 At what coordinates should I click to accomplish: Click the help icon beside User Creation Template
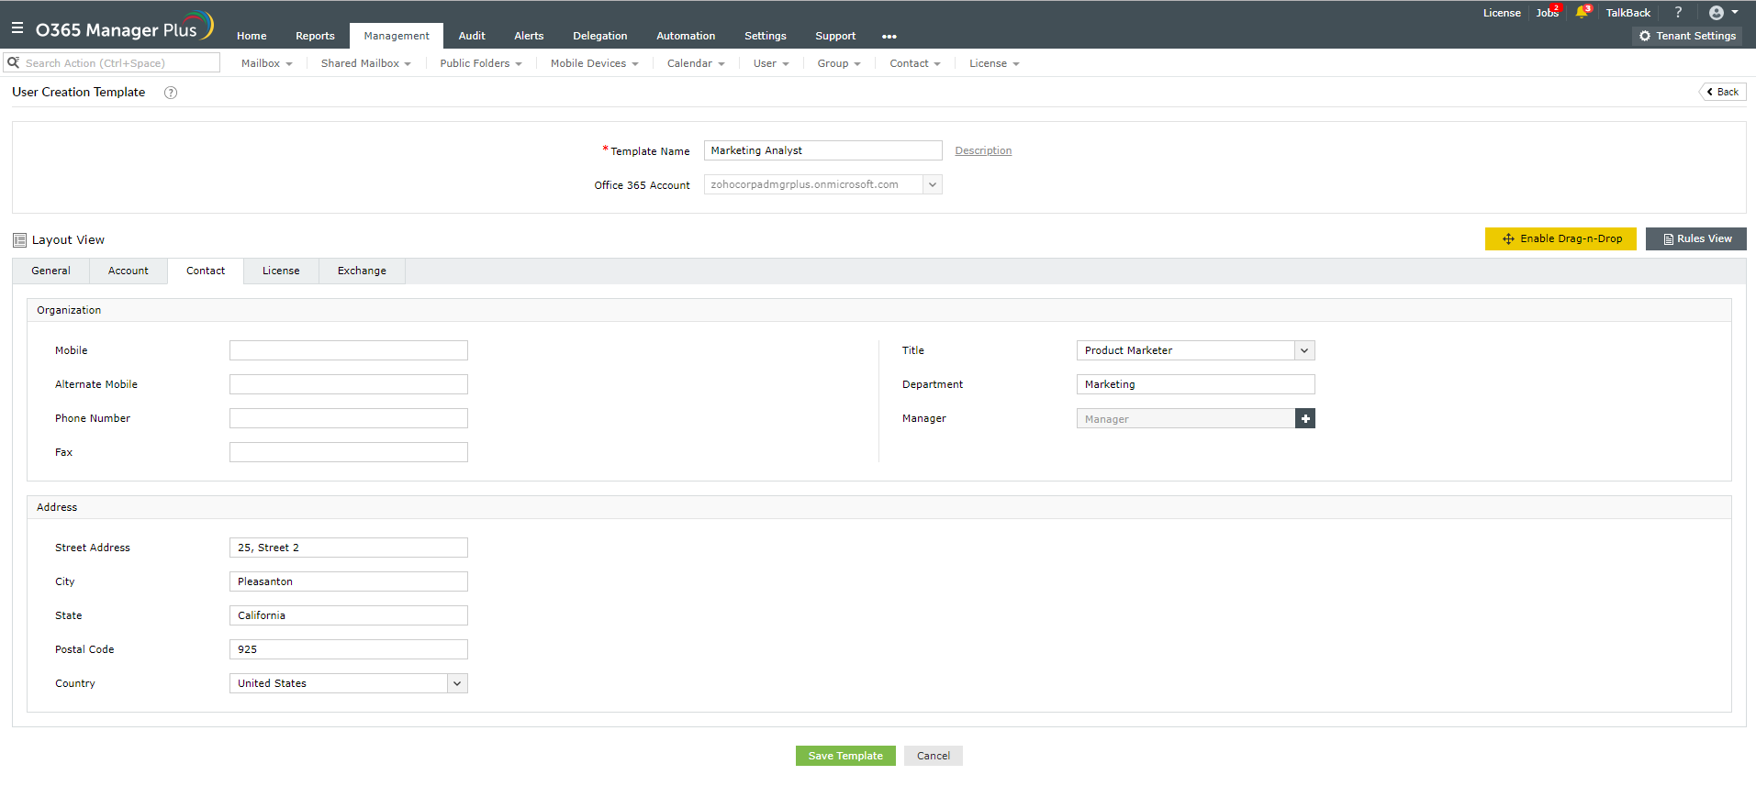[x=171, y=93]
